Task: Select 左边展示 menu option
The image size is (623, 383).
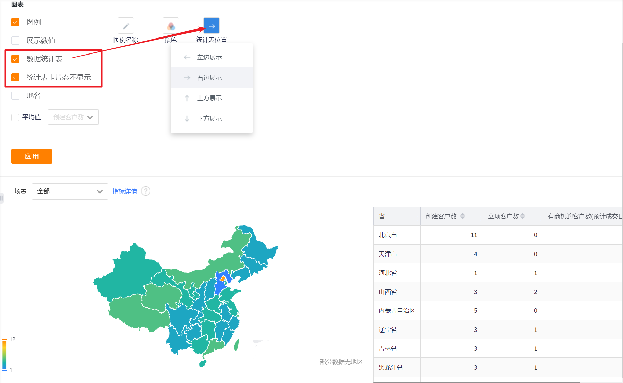Action: 212,57
